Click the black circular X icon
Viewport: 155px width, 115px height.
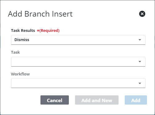pos(142,14)
